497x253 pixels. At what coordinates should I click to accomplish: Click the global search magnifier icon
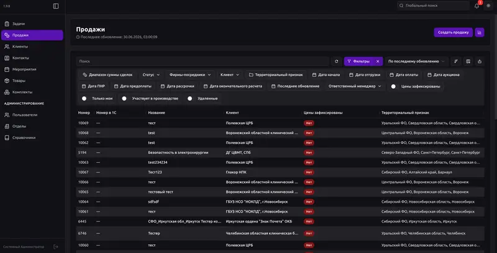pyautogui.click(x=401, y=6)
